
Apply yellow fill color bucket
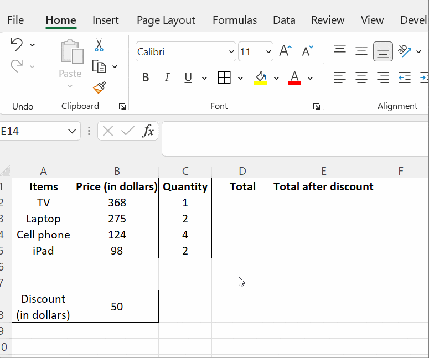261,78
